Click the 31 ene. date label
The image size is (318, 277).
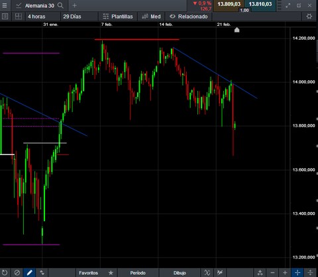click(50, 25)
